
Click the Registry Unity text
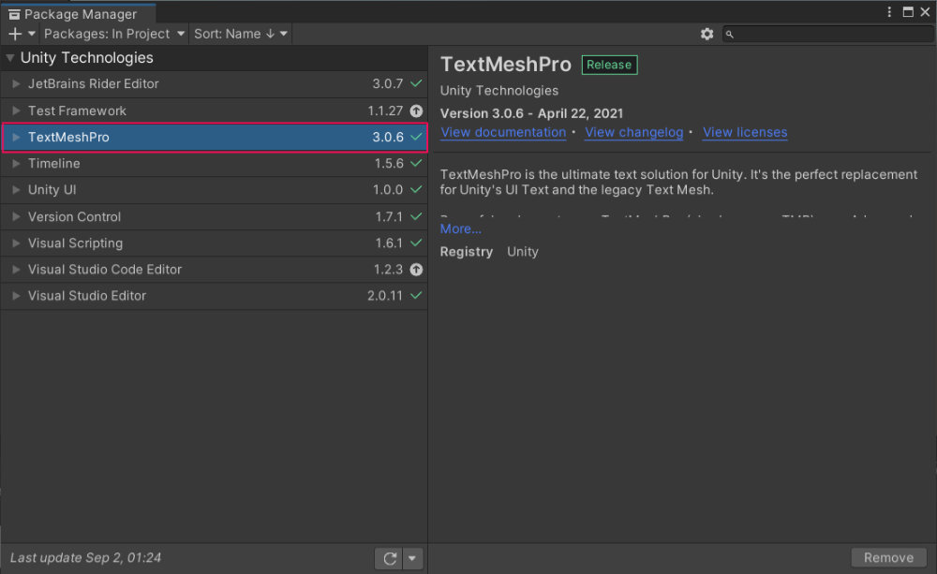tap(489, 252)
